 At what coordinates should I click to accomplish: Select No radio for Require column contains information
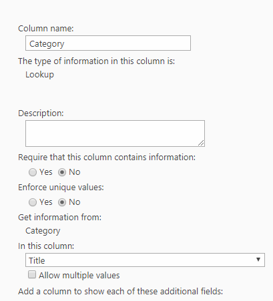pos(62,172)
